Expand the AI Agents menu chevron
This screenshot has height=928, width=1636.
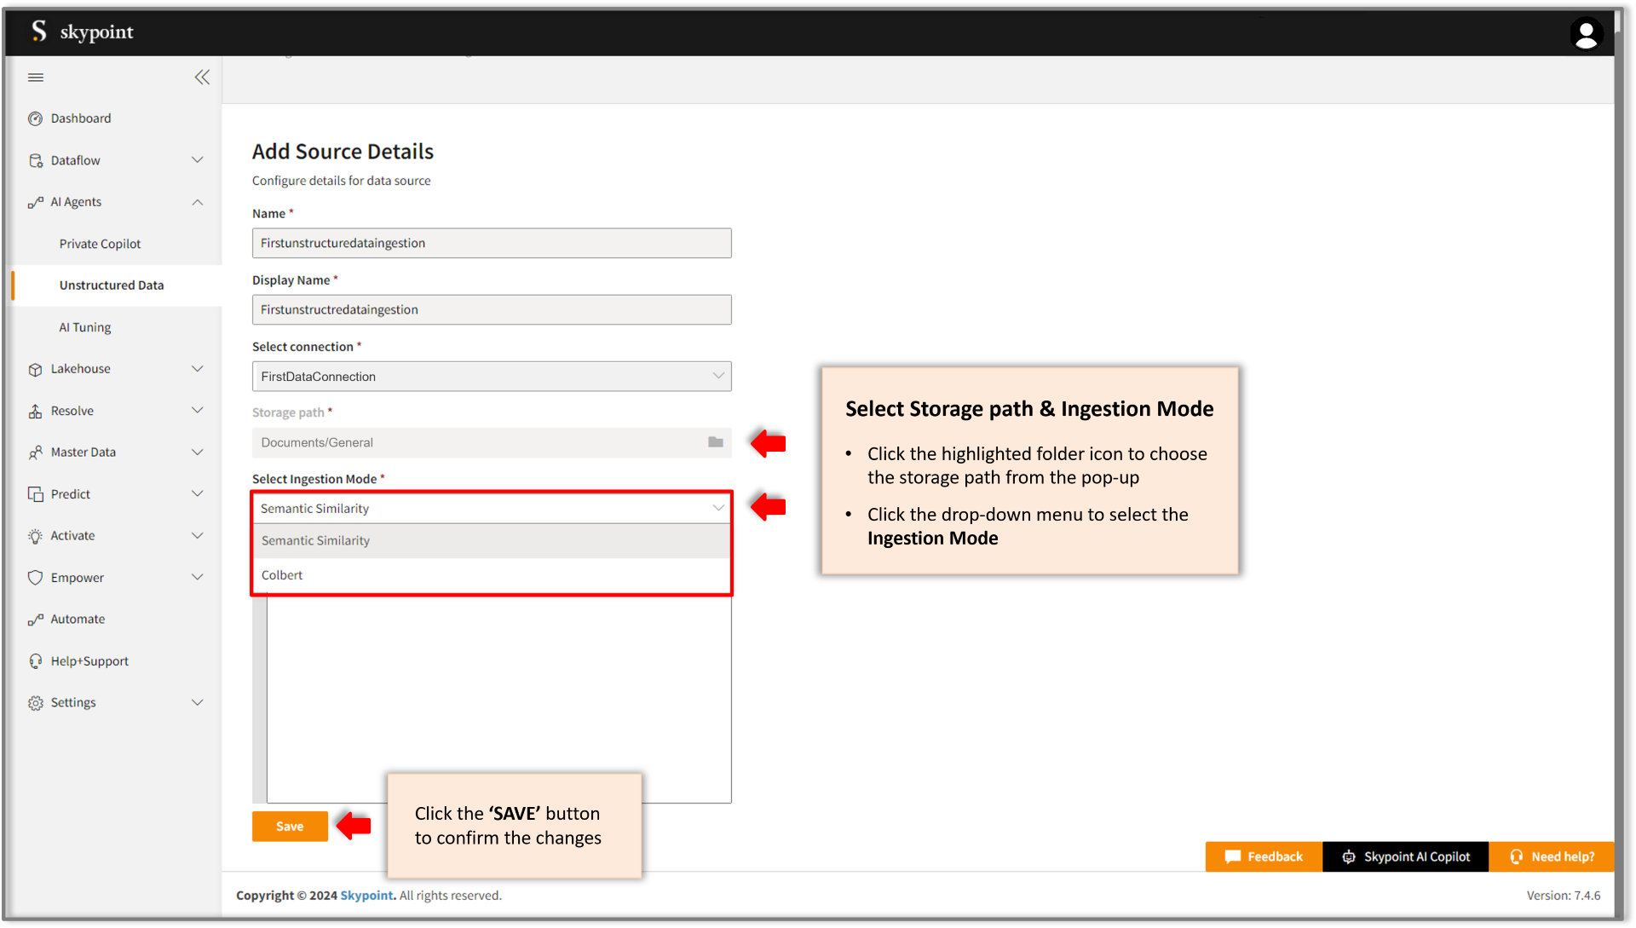click(197, 202)
